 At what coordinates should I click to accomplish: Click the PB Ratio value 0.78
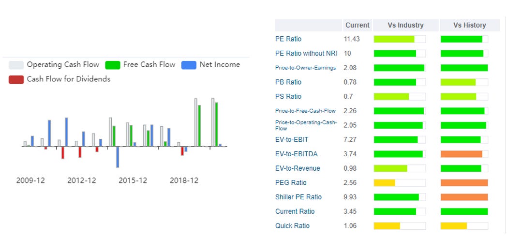(x=350, y=82)
